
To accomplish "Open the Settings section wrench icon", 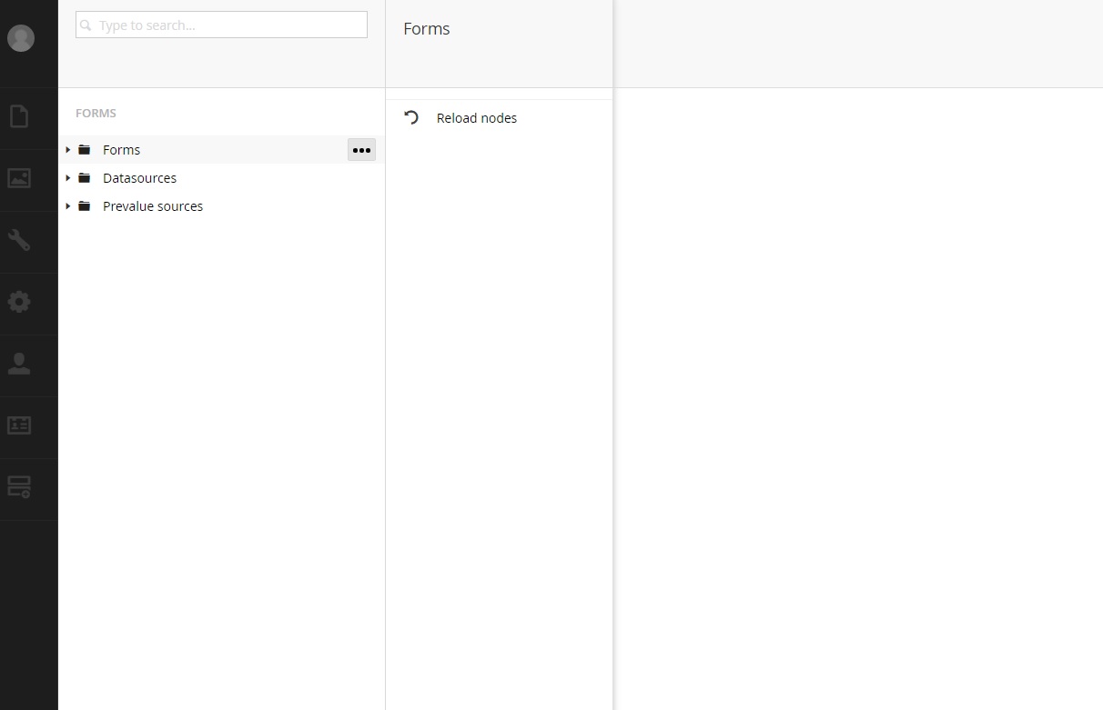I will (19, 240).
